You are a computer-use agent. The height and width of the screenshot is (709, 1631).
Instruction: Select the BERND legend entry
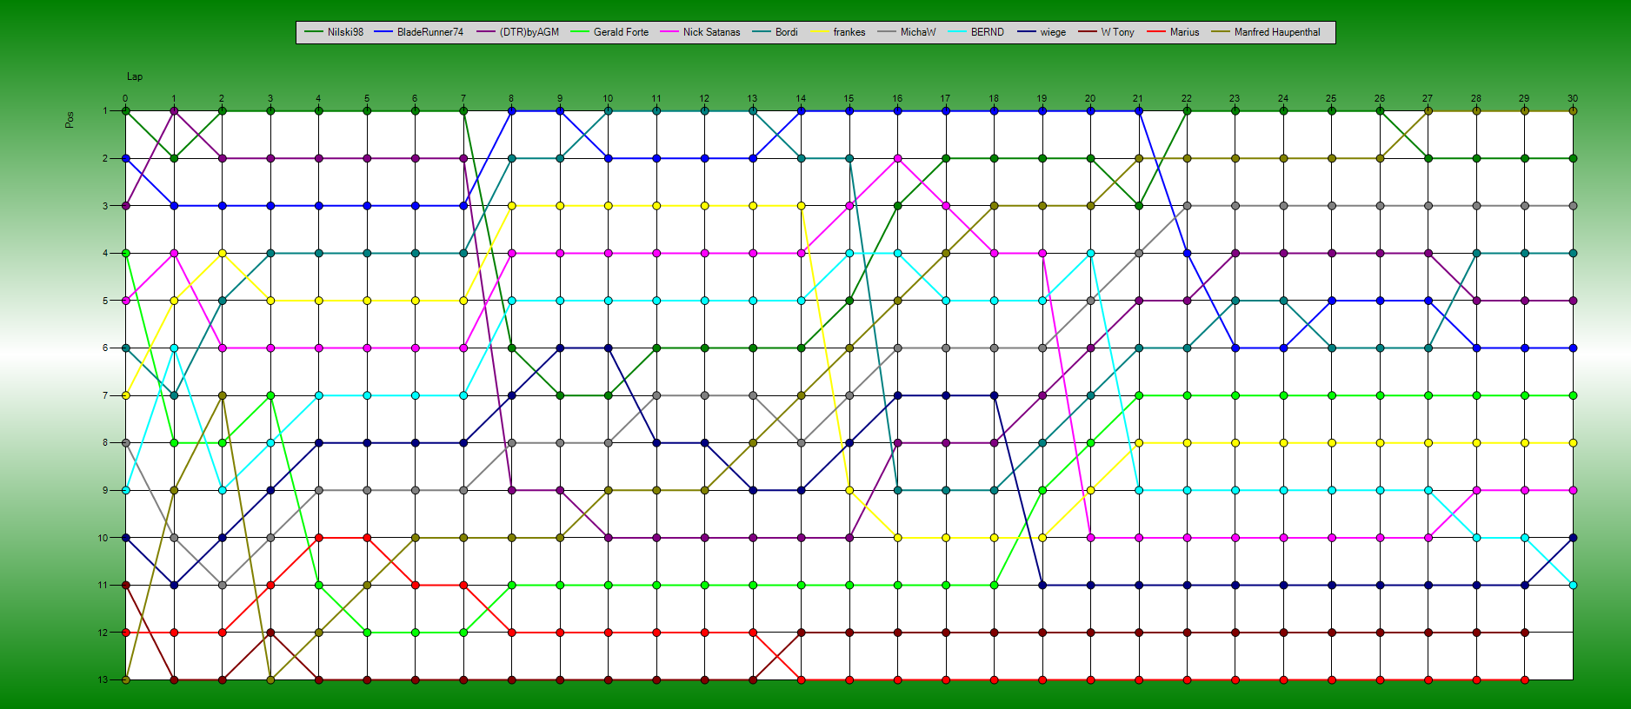pos(976,32)
